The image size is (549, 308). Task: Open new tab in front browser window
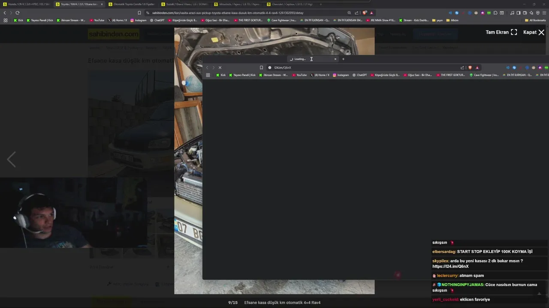pos(343,59)
